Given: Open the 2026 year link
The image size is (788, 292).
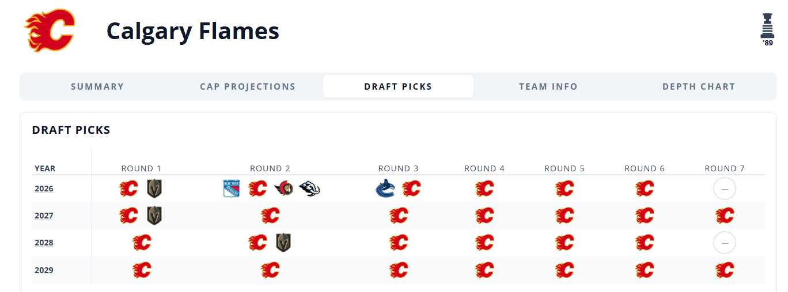Looking at the screenshot, I should (44, 189).
